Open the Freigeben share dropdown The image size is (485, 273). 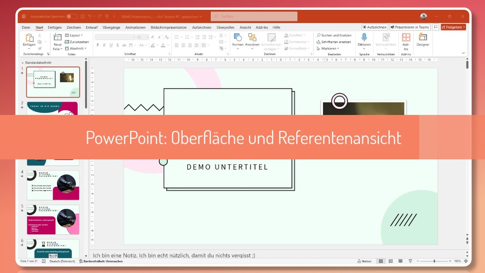click(453, 27)
